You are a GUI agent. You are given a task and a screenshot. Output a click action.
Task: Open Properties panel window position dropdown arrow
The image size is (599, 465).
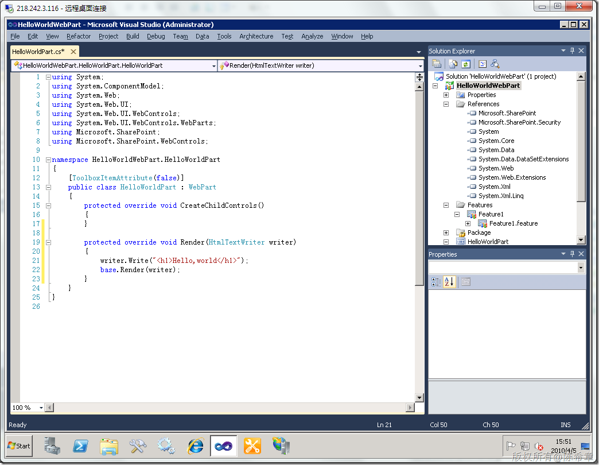point(563,254)
